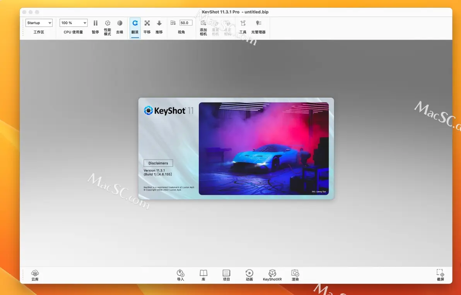Click the 视角 field of view label
The height and width of the screenshot is (295, 461).
click(x=181, y=32)
